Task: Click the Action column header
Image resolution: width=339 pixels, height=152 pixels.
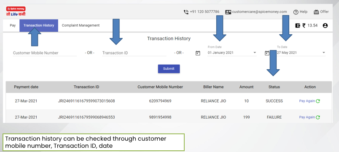Action: (x=310, y=87)
